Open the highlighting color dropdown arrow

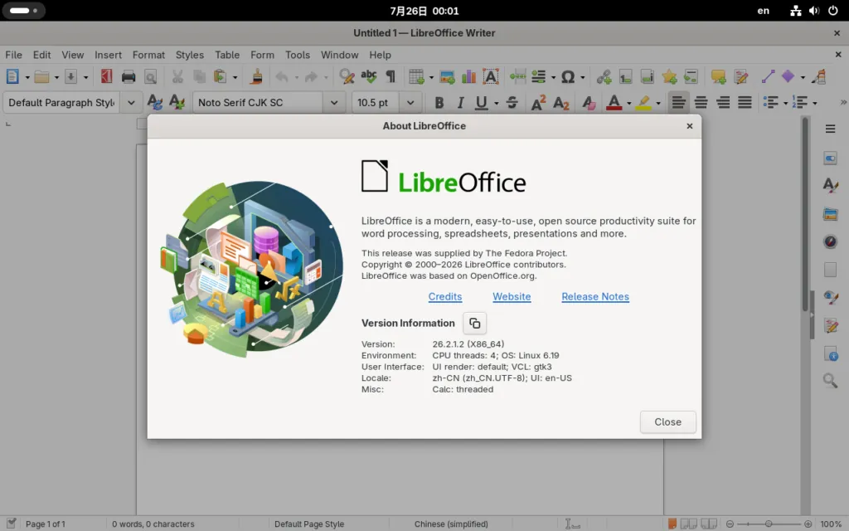(657, 103)
